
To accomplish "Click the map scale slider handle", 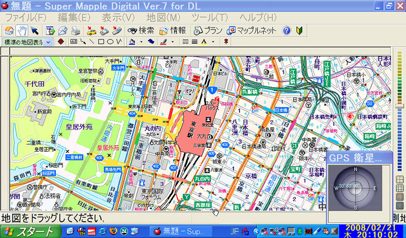I will (x=400, y=106).
